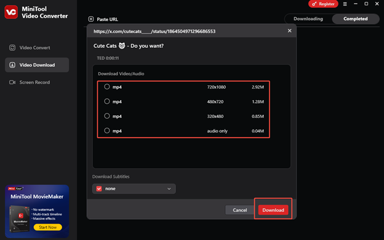The height and width of the screenshot is (240, 384).
Task: Open the hamburger menu icon
Action: click(345, 4)
